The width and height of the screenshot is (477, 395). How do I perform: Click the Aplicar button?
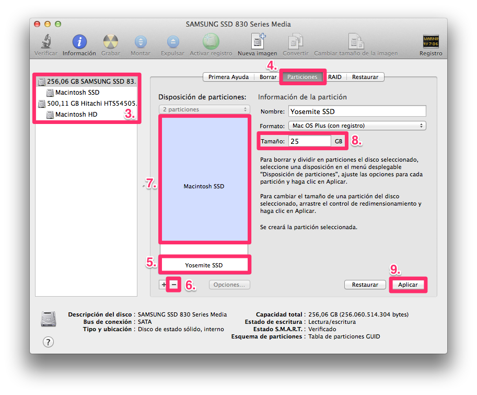tap(408, 285)
